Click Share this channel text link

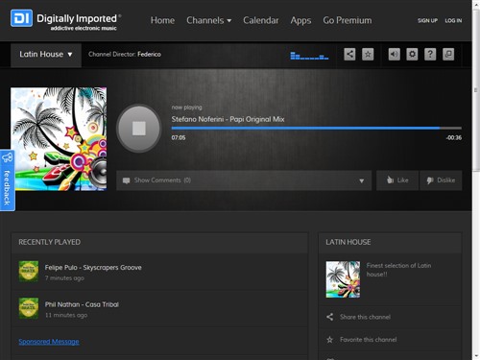pyautogui.click(x=365, y=317)
